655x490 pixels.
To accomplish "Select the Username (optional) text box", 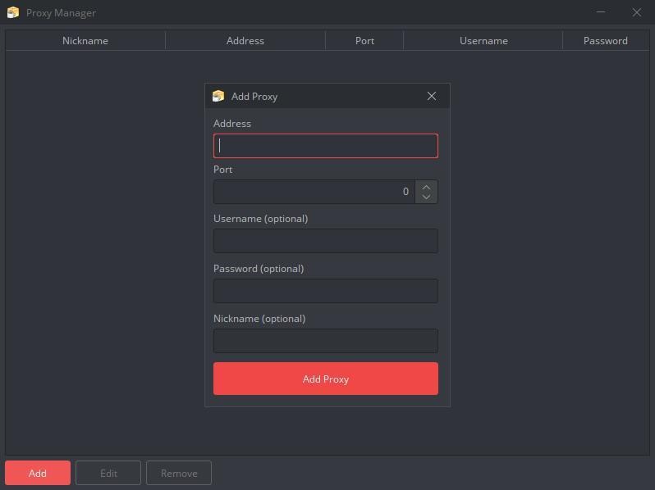I will pos(326,241).
